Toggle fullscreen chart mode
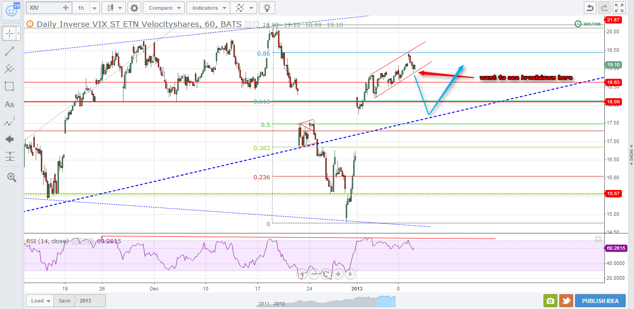 click(x=620, y=8)
